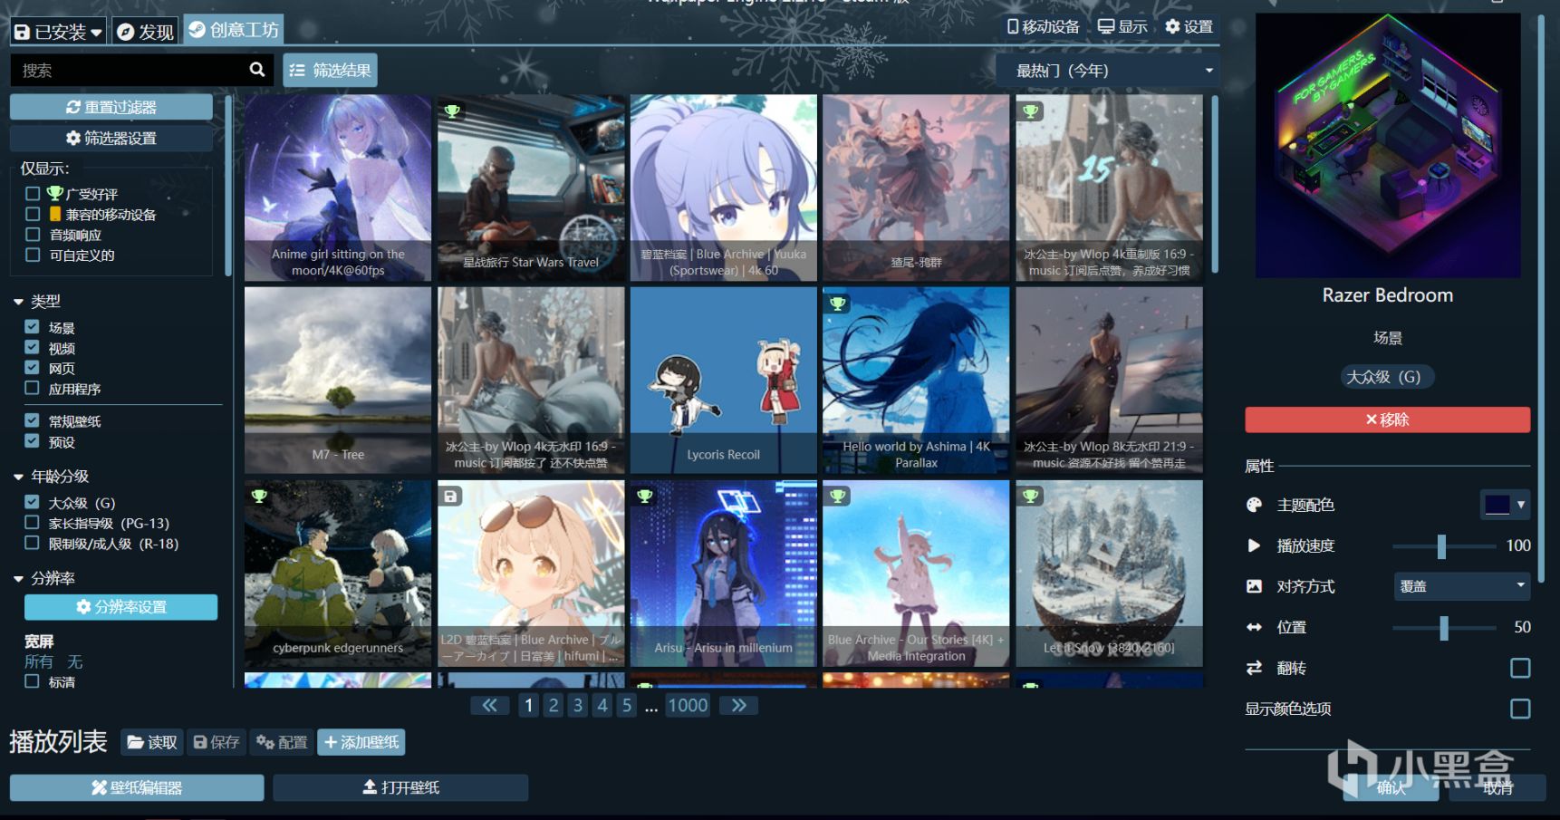Click the display monitor icon
Screen dimensions: 1560x820
[x=1106, y=26]
